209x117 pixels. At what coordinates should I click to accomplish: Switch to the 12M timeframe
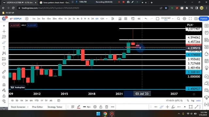tap(102, 19)
